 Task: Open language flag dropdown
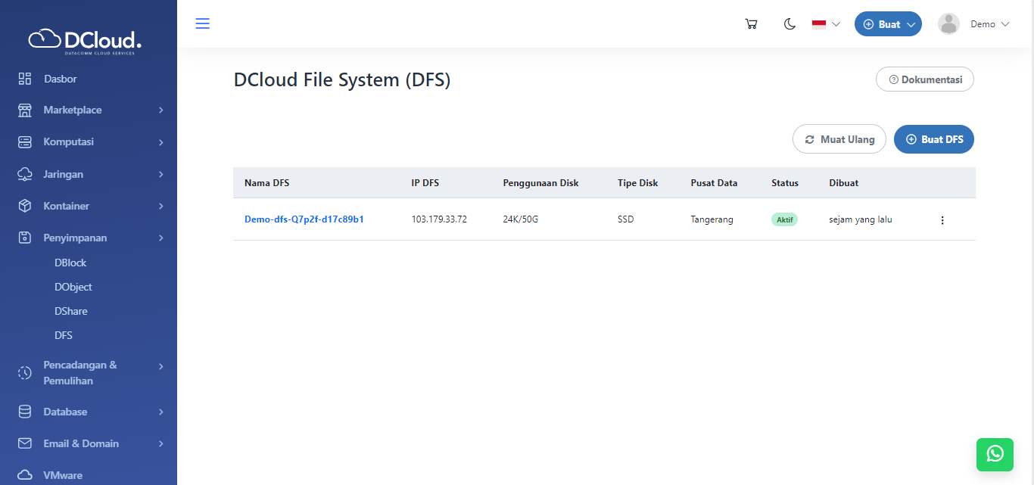[826, 24]
